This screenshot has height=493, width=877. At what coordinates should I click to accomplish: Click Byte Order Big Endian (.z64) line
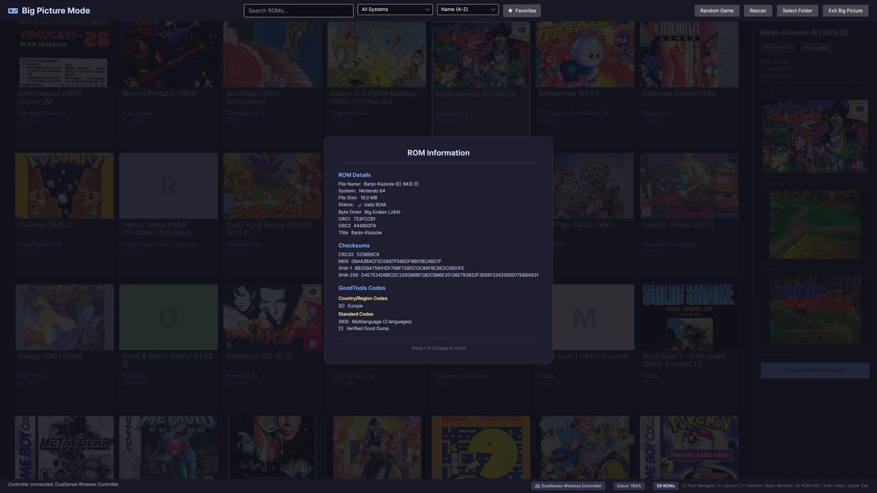[x=369, y=212]
